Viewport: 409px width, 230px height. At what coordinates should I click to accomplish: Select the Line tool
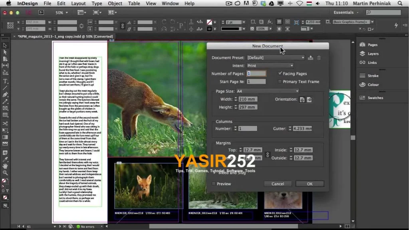[x=5, y=88]
